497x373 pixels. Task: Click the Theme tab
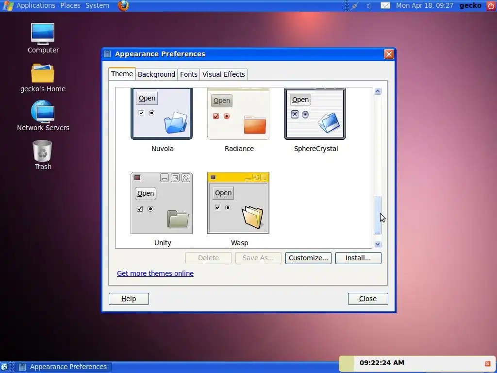pos(122,74)
